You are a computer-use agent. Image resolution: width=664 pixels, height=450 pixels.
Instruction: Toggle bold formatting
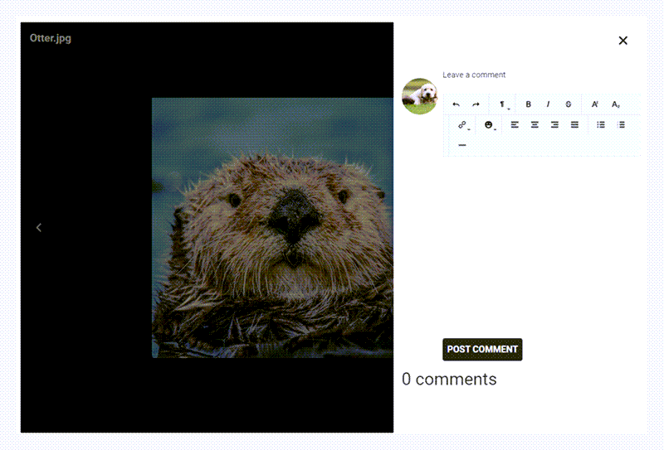pyautogui.click(x=529, y=104)
